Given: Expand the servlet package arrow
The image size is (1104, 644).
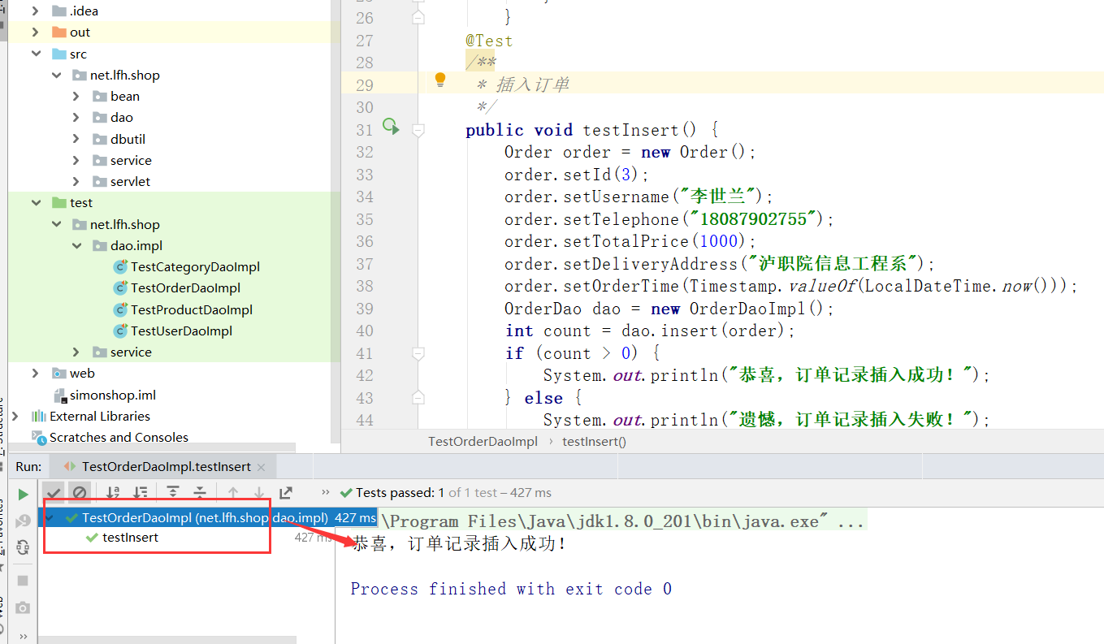Looking at the screenshot, I should click(x=76, y=181).
